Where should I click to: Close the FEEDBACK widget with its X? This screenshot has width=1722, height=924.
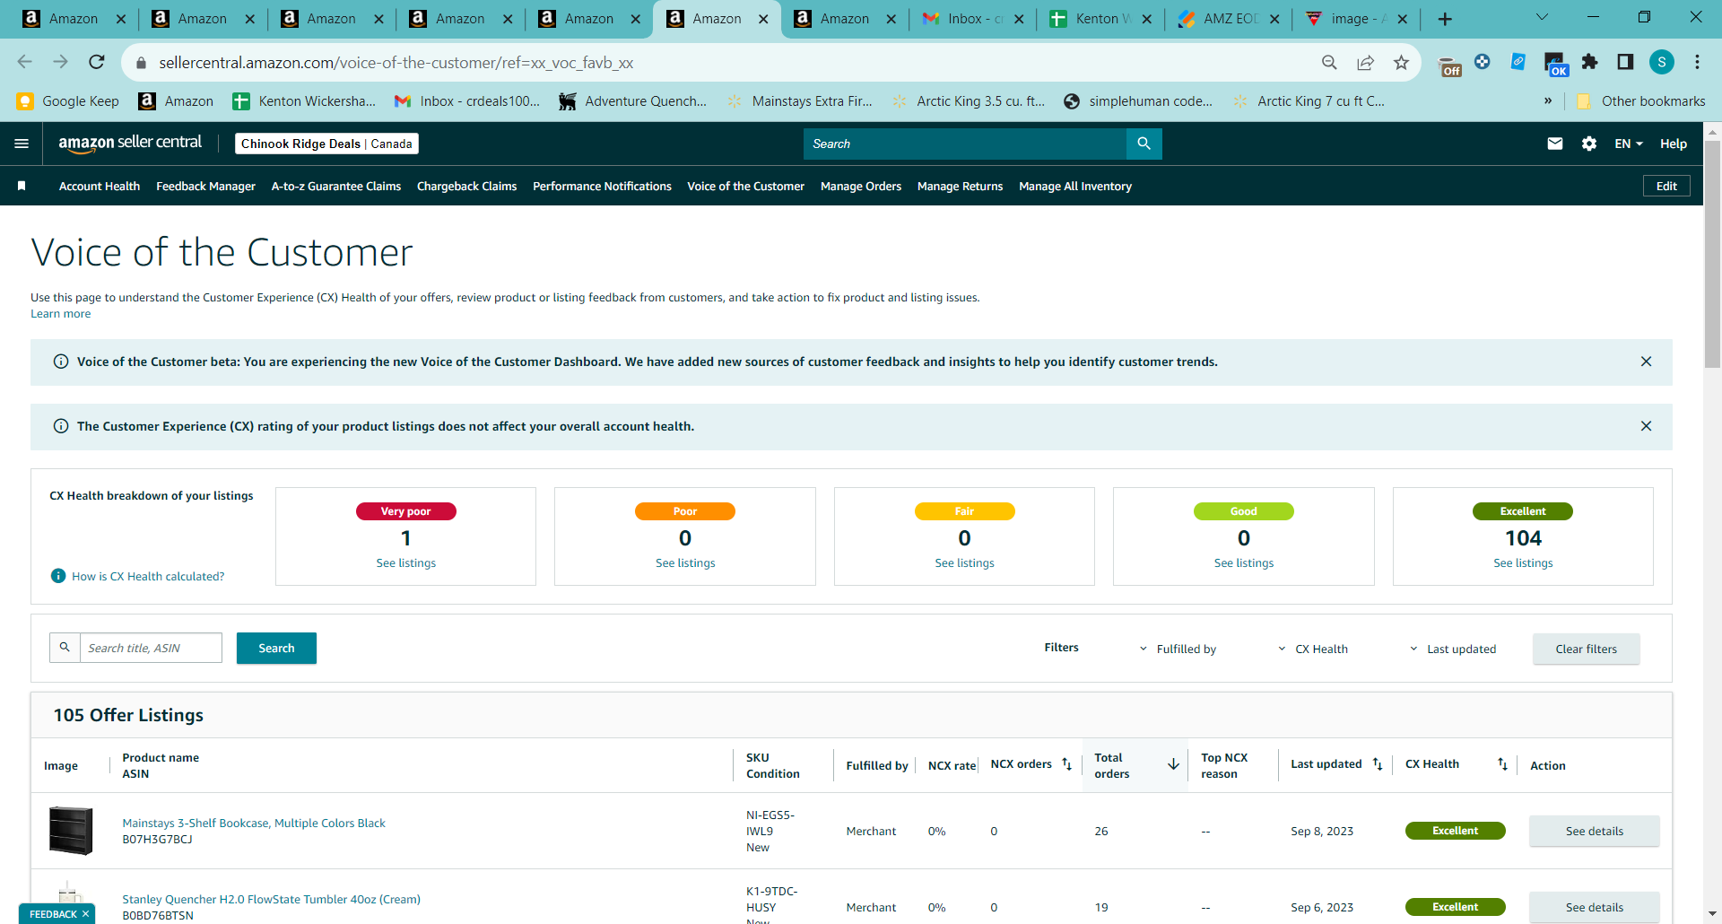[x=86, y=914]
